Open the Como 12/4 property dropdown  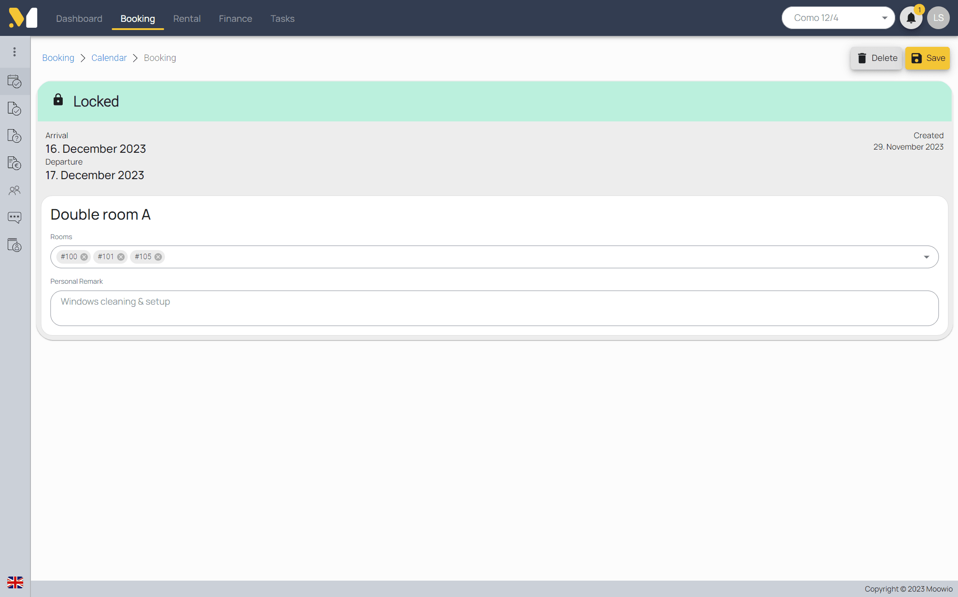(838, 18)
